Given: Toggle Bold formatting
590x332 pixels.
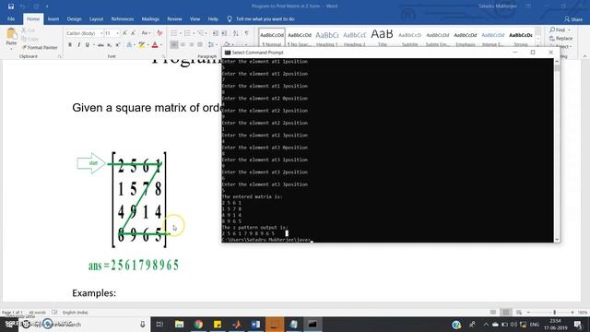Looking at the screenshot, I should point(70,45).
